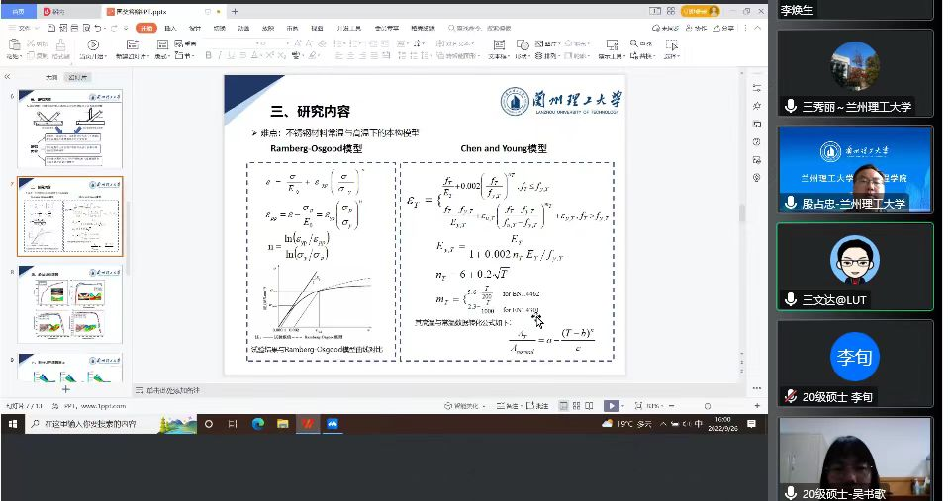Switch to the 插入 ribbon tab
Screen dimensions: 951x501
coord(170,28)
